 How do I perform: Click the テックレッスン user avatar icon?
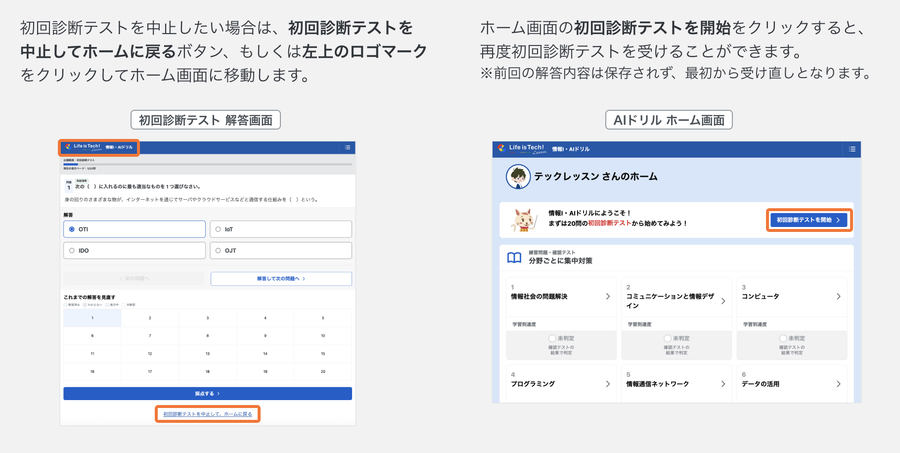coord(518,177)
